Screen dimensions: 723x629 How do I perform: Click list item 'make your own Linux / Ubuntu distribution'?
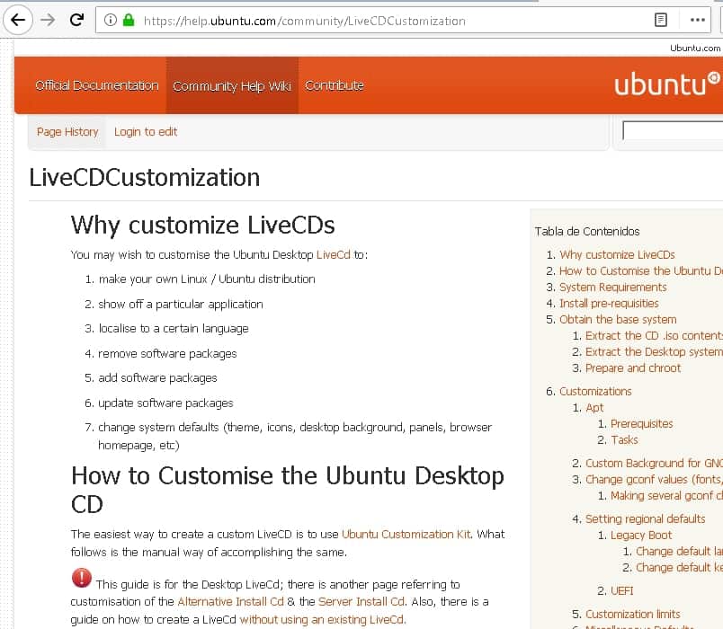pos(207,279)
